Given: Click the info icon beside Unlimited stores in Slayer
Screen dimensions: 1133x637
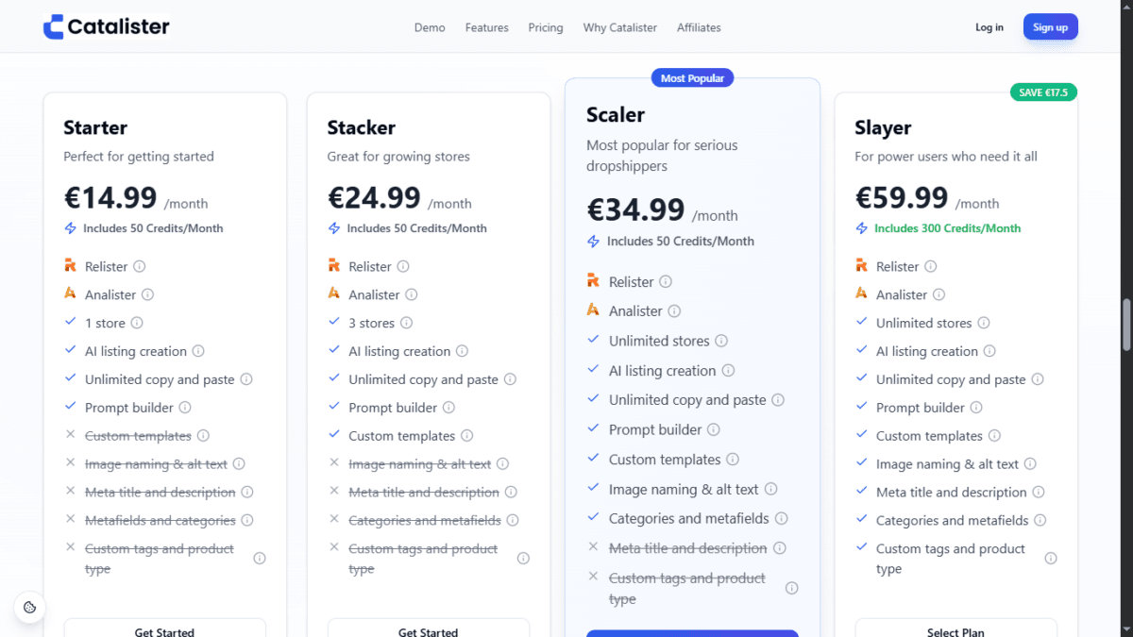Looking at the screenshot, I should [985, 323].
